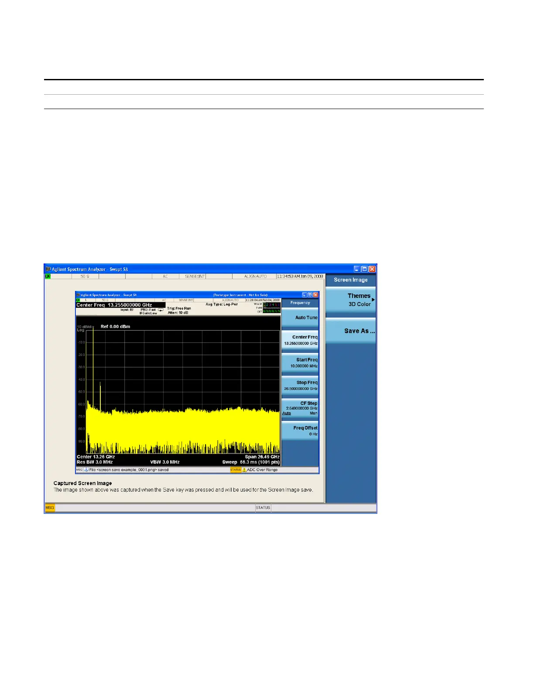The height and width of the screenshot is (691, 534).
Task: Click the Avg Type: Log-Pwr annotation
Action: pos(222,304)
